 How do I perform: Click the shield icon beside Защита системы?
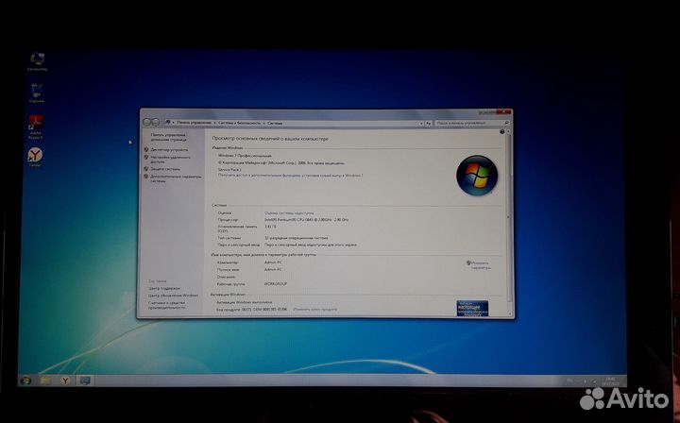(146, 169)
